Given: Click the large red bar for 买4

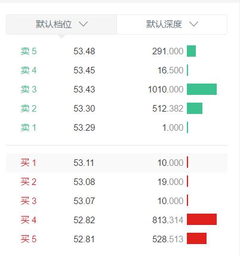Looking at the screenshot, I should (x=202, y=220).
